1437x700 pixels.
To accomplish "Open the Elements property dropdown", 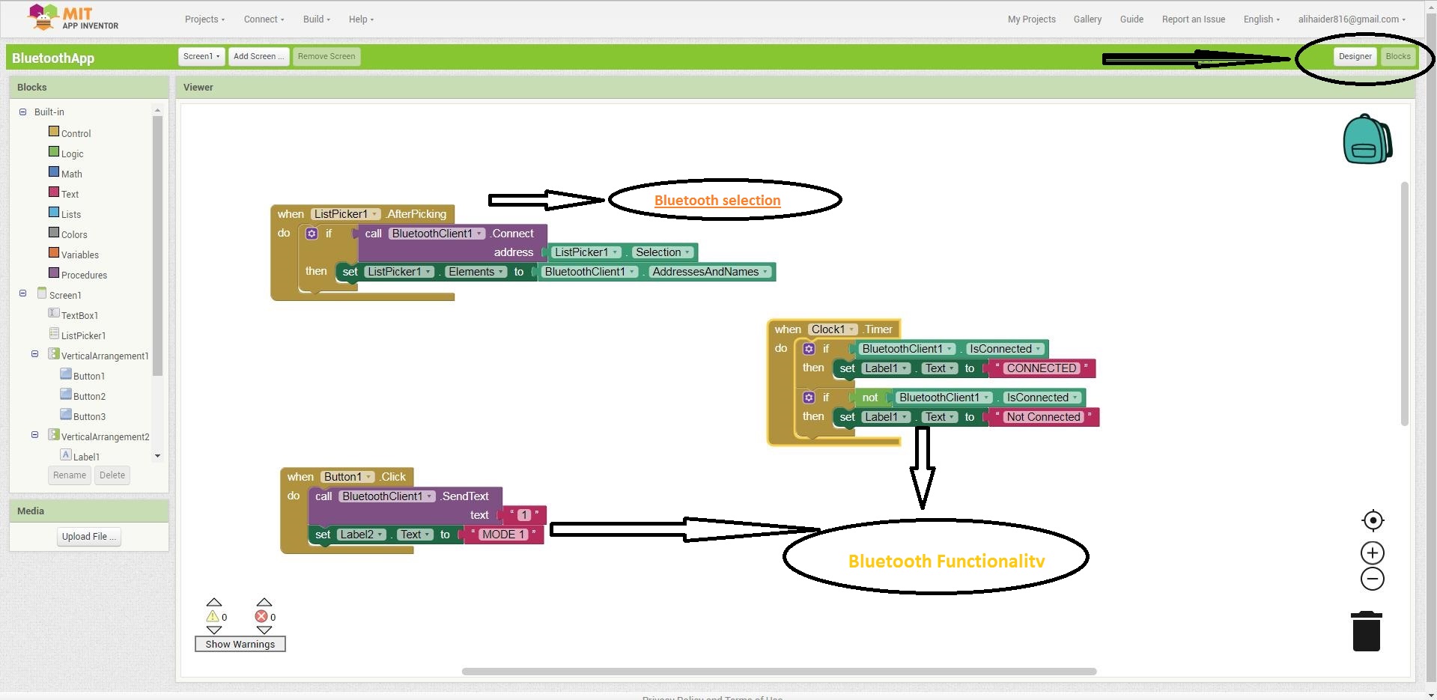I will pyautogui.click(x=476, y=272).
